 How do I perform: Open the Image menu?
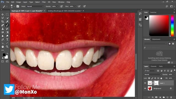18,2
